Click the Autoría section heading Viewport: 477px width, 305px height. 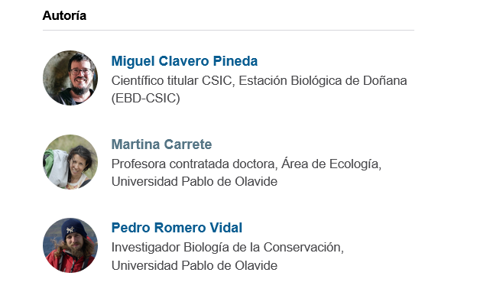click(x=64, y=15)
